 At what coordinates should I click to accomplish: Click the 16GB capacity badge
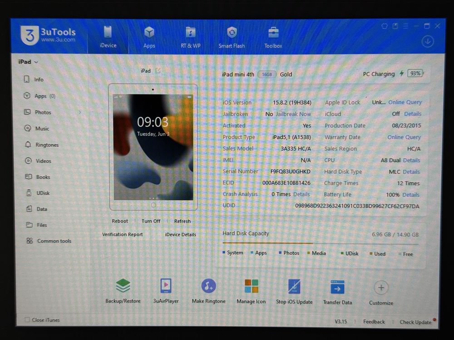pos(266,74)
